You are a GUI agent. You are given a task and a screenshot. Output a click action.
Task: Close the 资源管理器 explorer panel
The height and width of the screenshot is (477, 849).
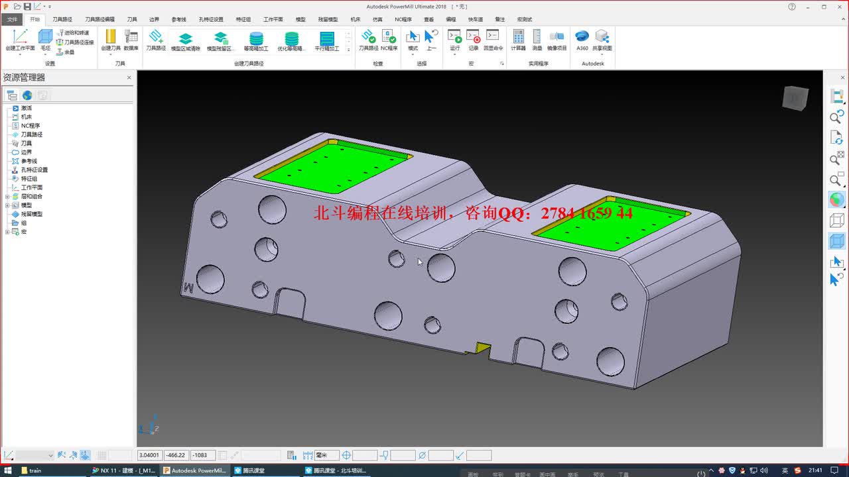(129, 78)
